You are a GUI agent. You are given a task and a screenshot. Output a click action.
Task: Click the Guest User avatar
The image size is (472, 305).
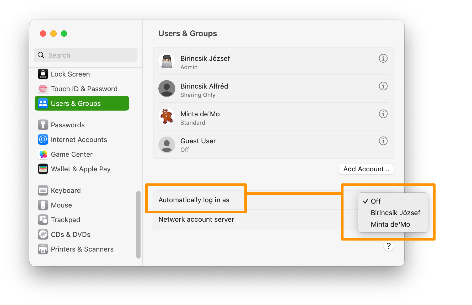click(167, 145)
